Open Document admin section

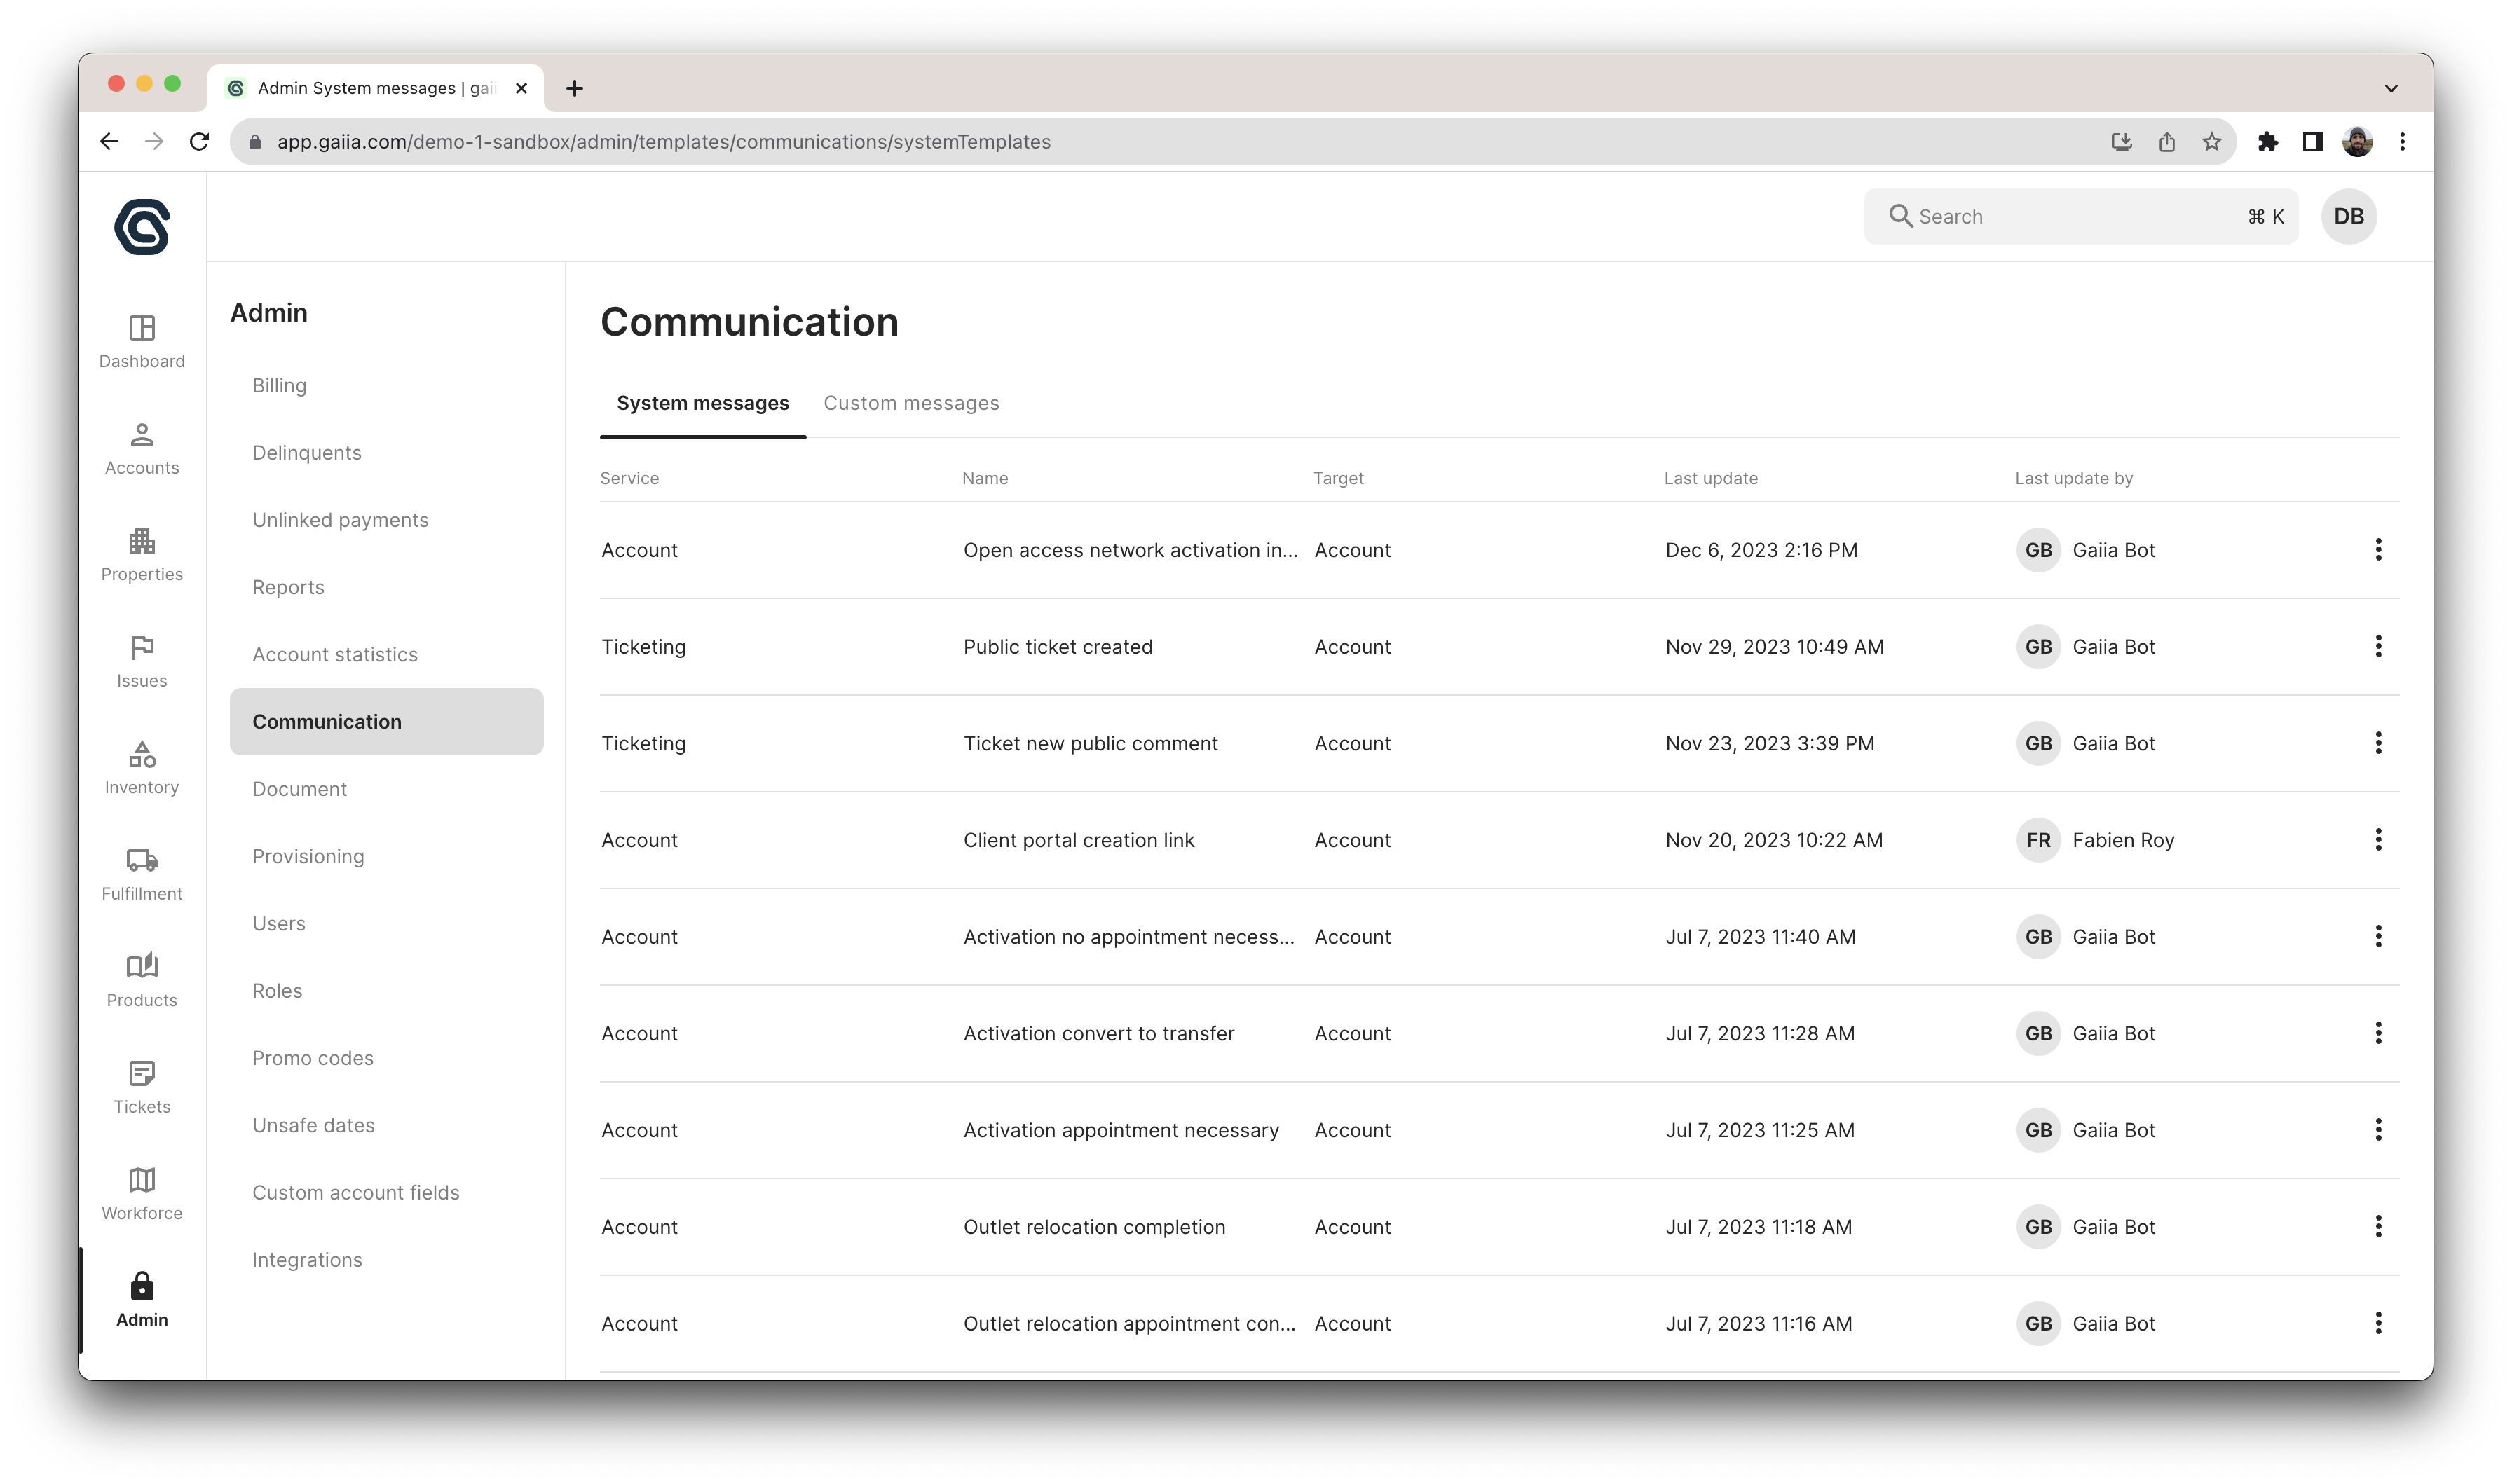pos(386,789)
